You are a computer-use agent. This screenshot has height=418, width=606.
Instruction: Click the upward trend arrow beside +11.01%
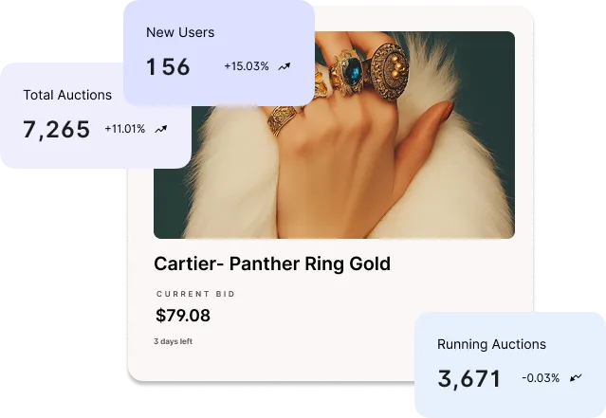[x=161, y=130]
